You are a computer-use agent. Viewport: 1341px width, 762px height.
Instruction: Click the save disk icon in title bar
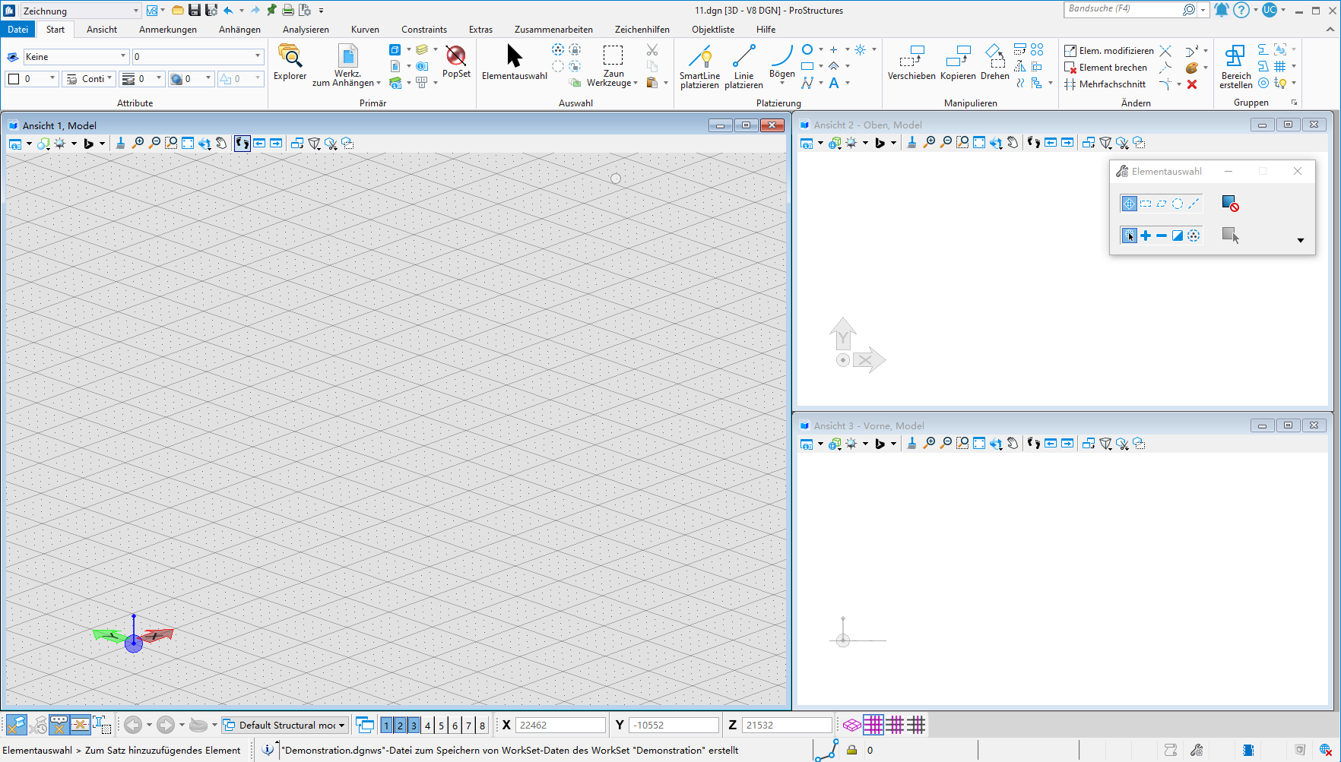point(195,10)
